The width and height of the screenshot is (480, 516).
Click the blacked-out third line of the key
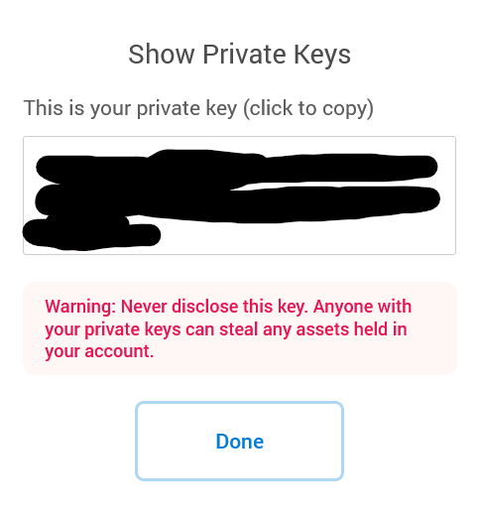[91, 233]
